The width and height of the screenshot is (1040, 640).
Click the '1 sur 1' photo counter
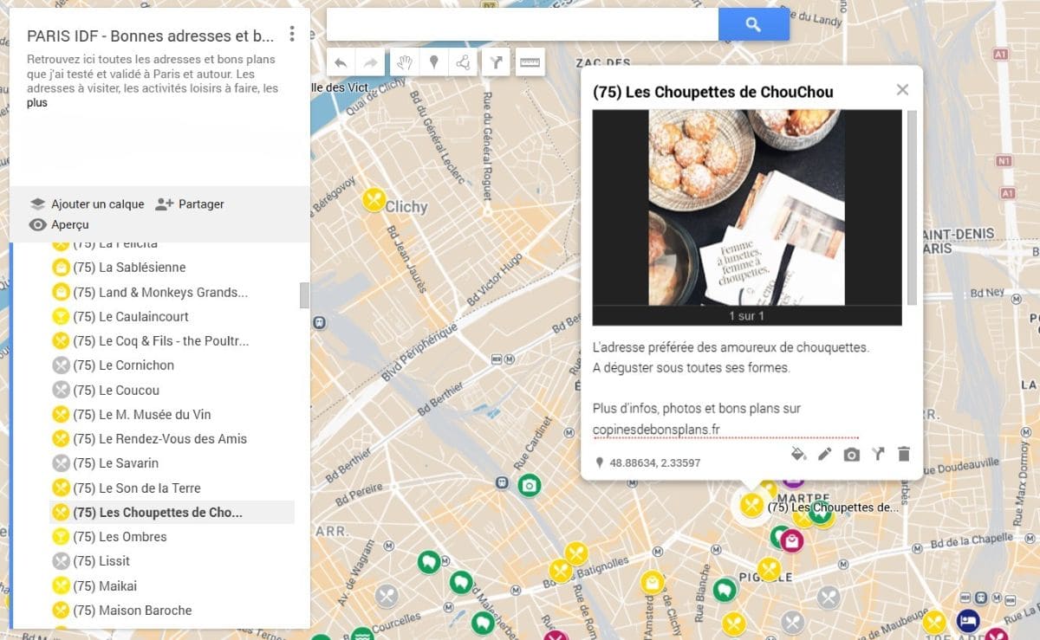[x=747, y=316]
